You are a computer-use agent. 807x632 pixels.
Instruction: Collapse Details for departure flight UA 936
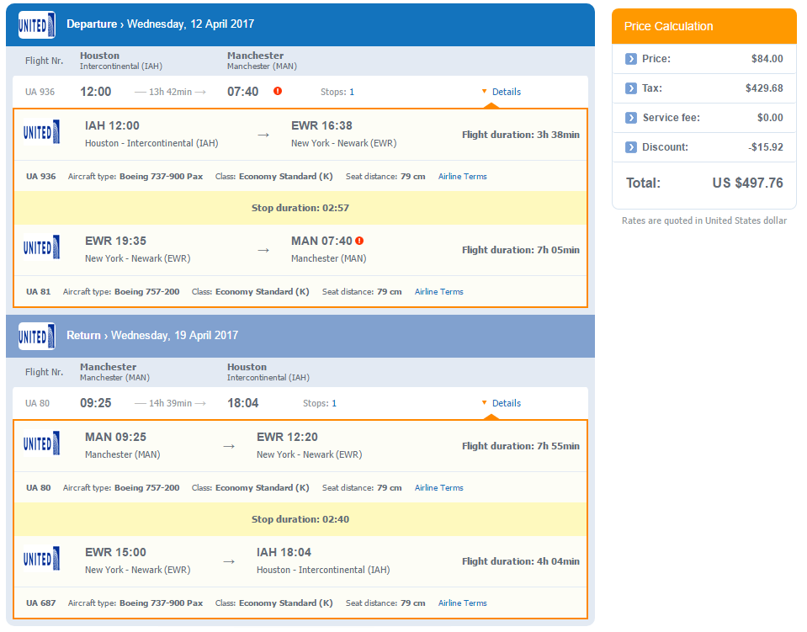tap(501, 92)
